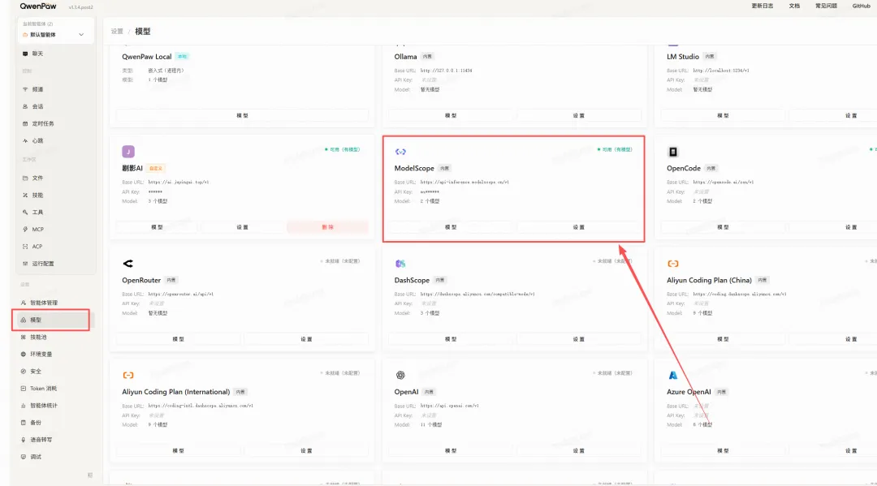Click 设置 button on OpenAI card
This screenshot has width=877, height=486.
(579, 451)
